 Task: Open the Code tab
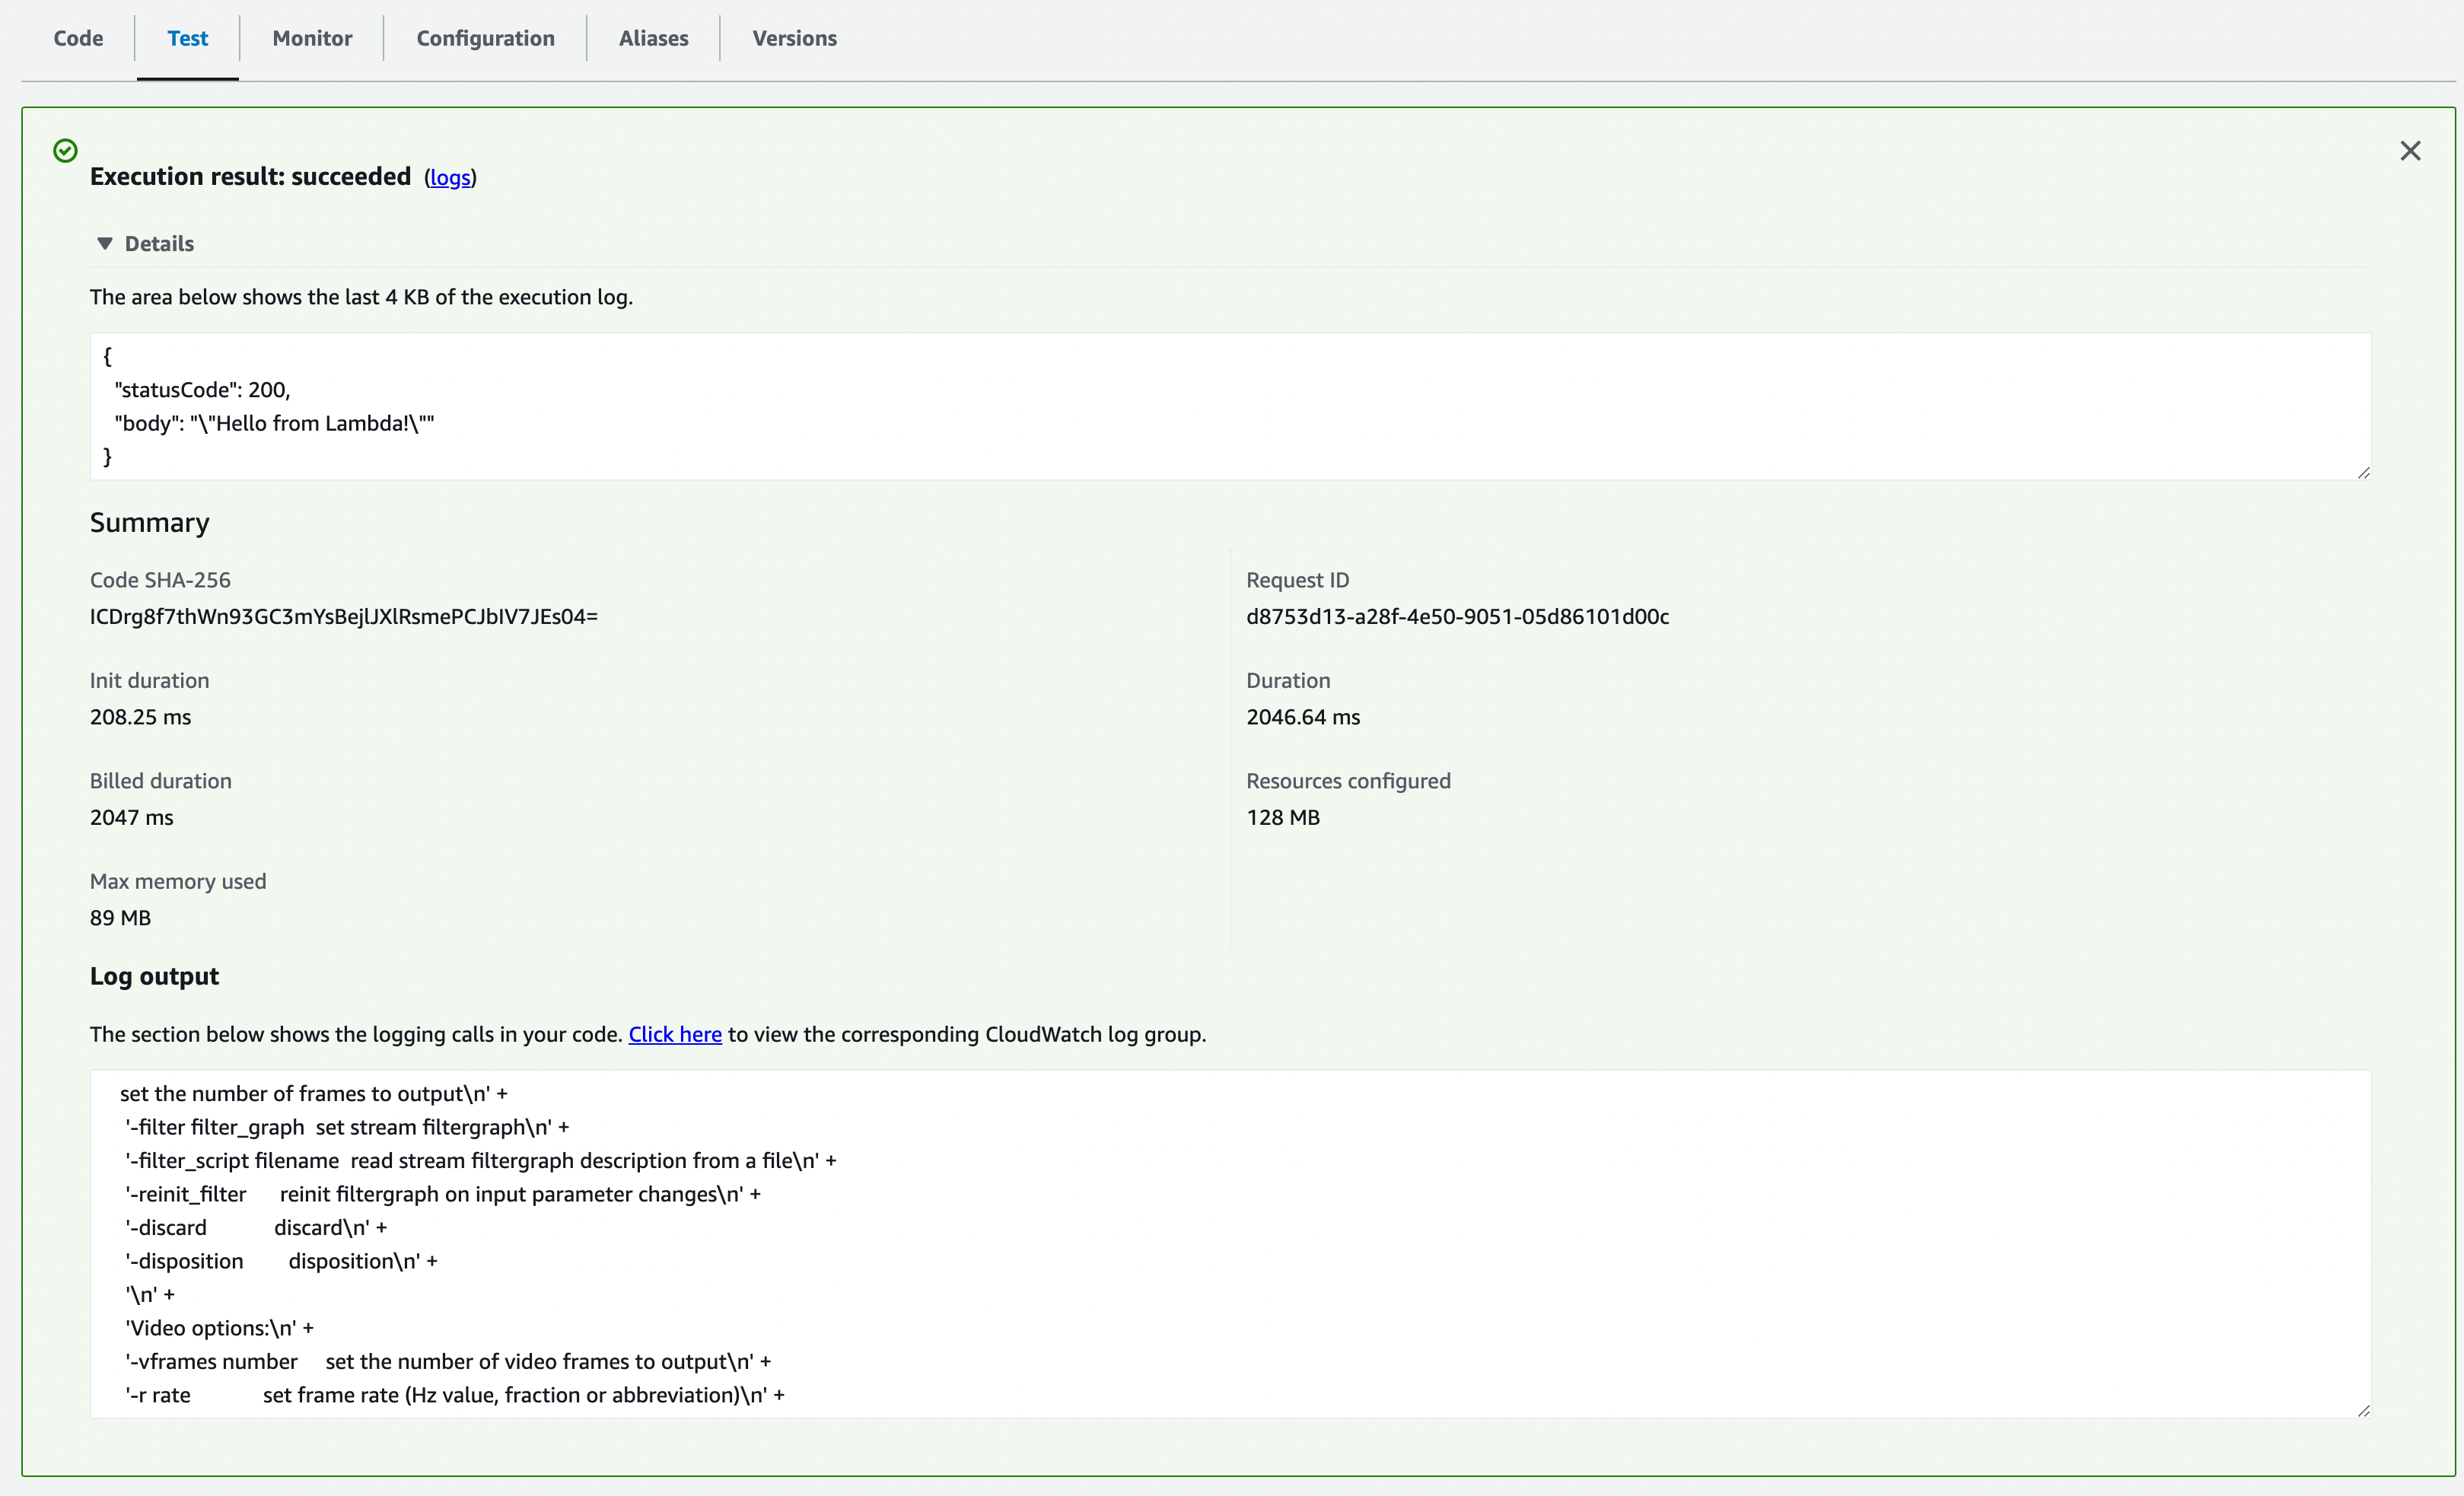[78, 38]
